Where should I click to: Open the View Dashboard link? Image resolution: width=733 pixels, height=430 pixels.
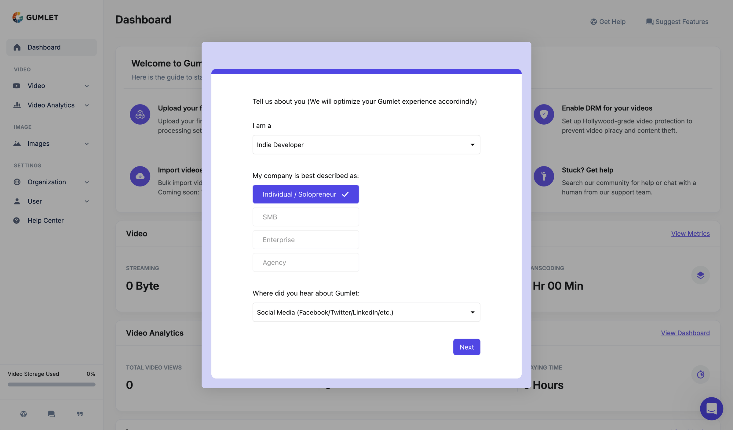point(685,333)
